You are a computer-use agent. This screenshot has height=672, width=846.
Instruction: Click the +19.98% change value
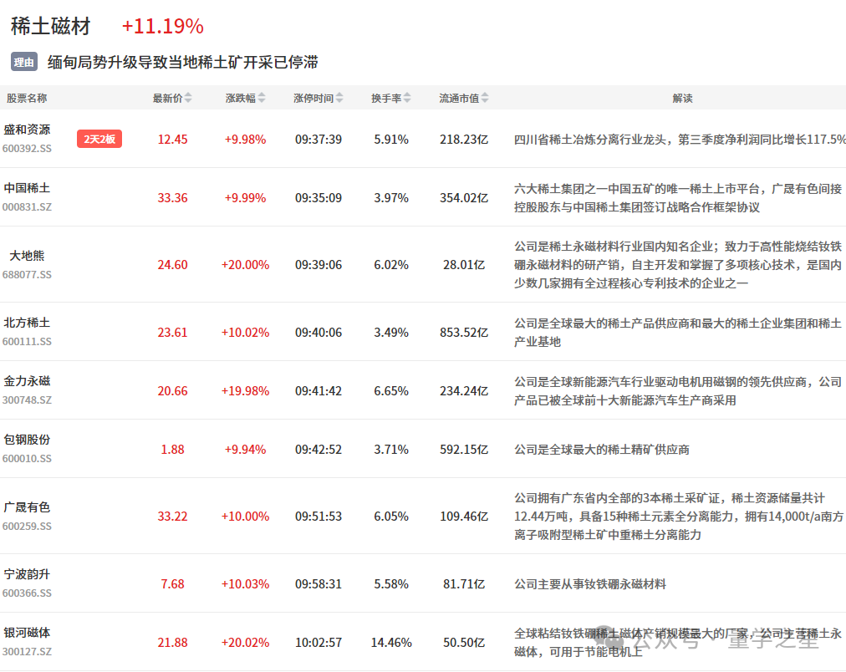click(x=246, y=391)
